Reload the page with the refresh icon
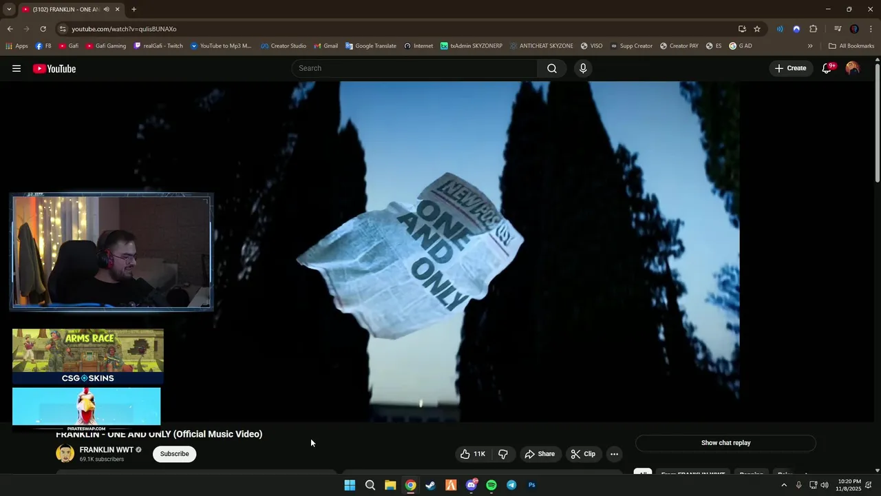This screenshot has width=881, height=496. (x=43, y=29)
